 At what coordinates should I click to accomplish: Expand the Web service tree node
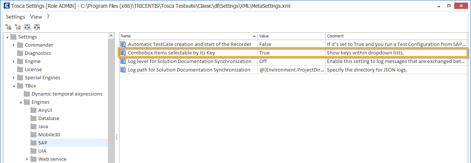(x=27, y=159)
